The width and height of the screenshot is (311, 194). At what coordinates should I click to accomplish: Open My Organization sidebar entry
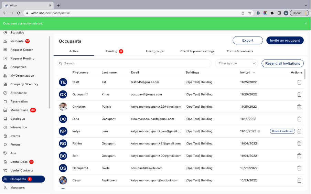pos(22,76)
